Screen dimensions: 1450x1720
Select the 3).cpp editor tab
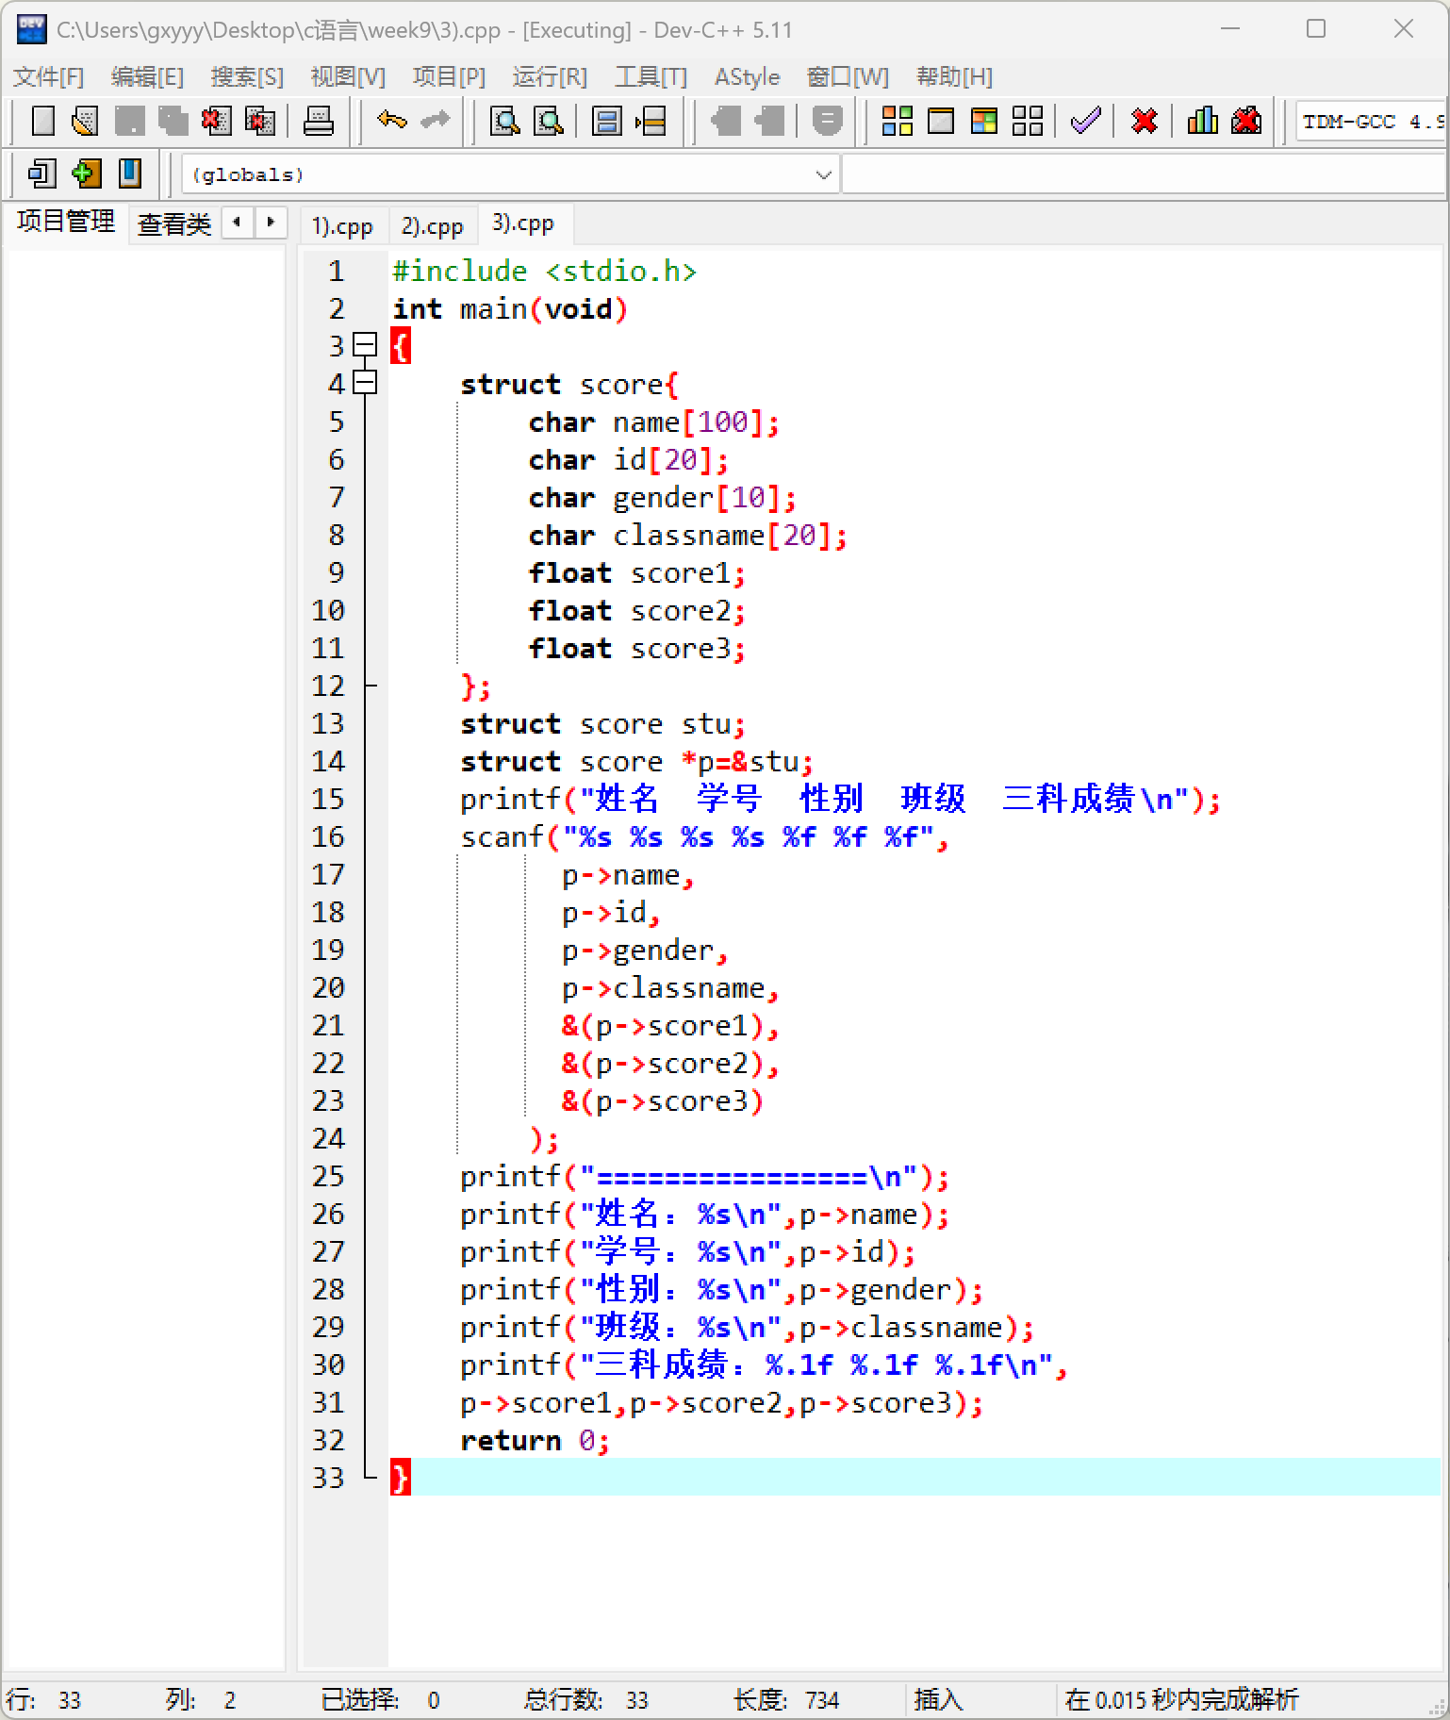(523, 223)
